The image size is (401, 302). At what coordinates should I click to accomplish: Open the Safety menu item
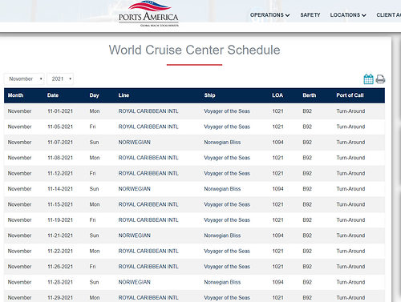click(x=310, y=15)
